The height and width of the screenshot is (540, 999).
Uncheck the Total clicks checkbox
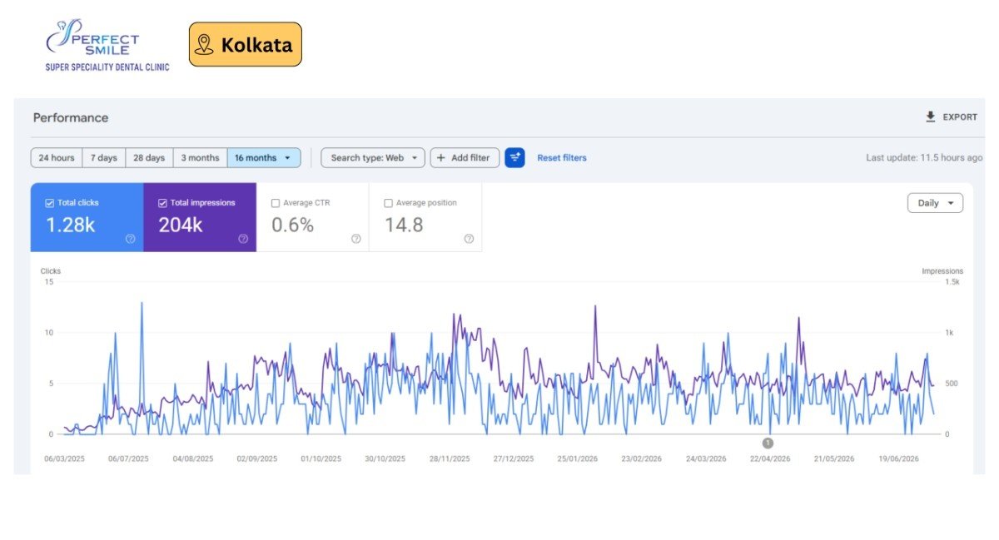pyautogui.click(x=50, y=203)
